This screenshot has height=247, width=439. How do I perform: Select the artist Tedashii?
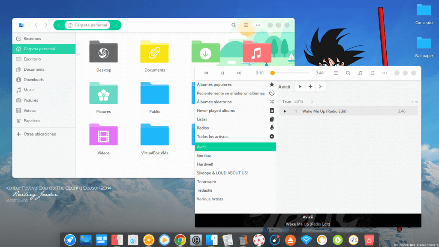(x=235, y=190)
